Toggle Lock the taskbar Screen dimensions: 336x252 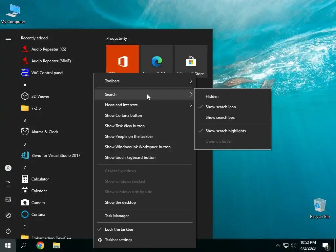[x=145, y=229]
